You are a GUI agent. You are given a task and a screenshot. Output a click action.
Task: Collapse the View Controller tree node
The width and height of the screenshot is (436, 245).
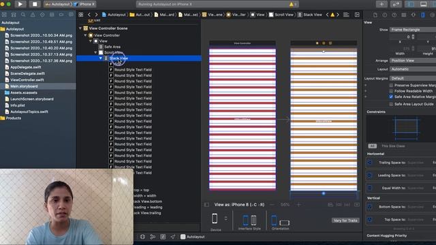point(85,35)
